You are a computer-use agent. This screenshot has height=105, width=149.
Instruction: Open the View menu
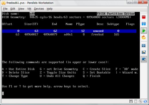click(x=21, y=9)
